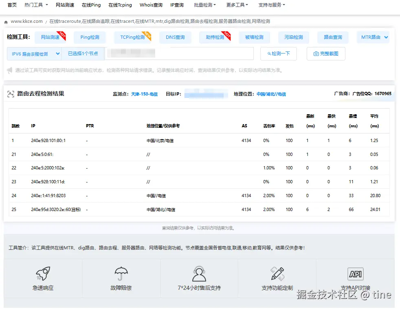400x309 pixels.
Task: Open 网站测速 in the top menu
Action: coord(65,5)
